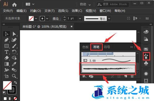
Task: Open the 自动 workspace dropdown
Action: pyautogui.click(x=85, y=4)
